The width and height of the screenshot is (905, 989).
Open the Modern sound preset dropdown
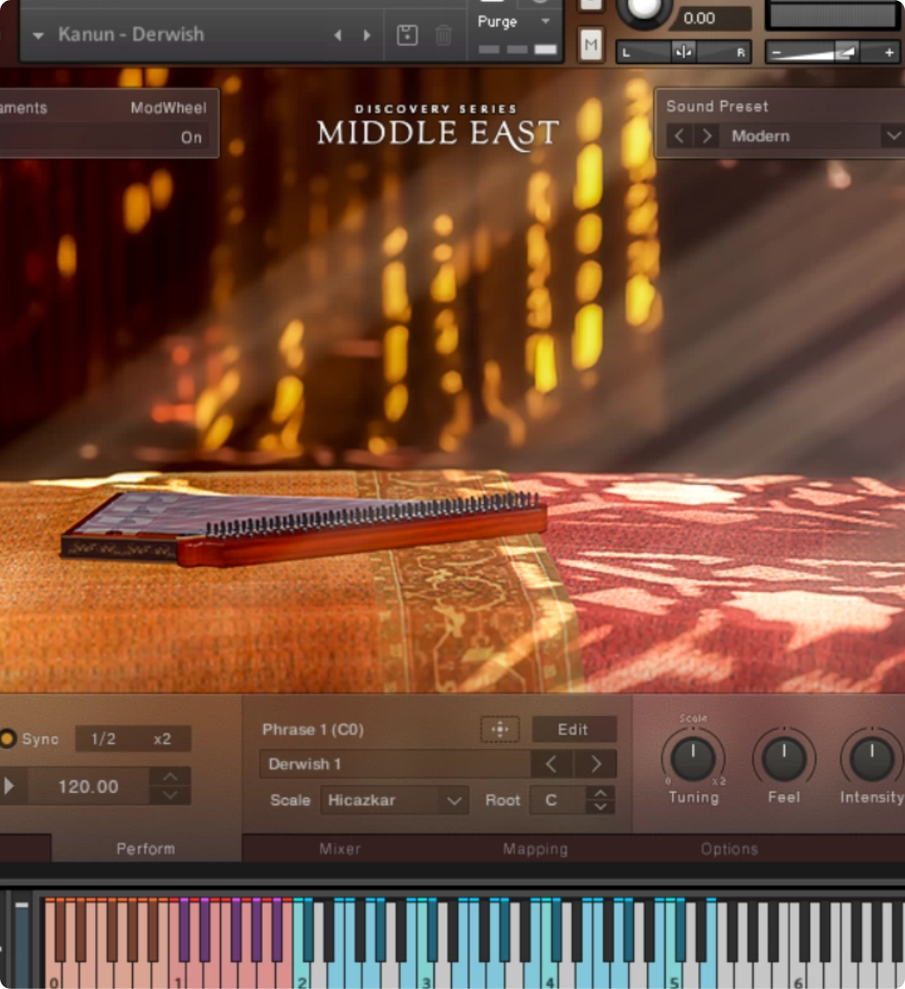[x=814, y=136]
